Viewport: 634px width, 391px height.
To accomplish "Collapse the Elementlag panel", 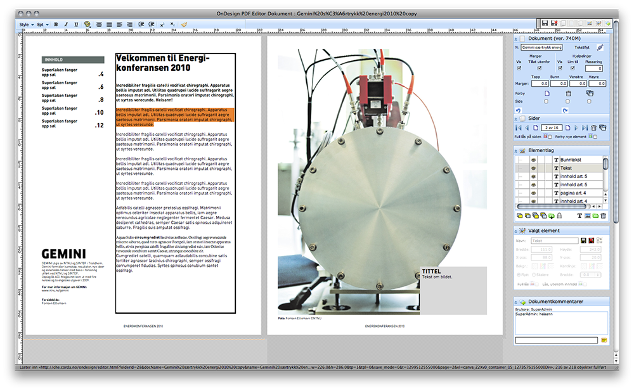I will click(x=516, y=150).
